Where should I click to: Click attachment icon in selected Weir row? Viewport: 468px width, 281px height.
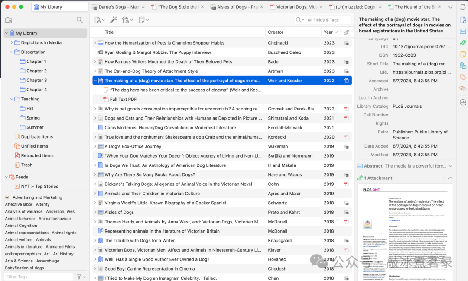[x=347, y=81]
